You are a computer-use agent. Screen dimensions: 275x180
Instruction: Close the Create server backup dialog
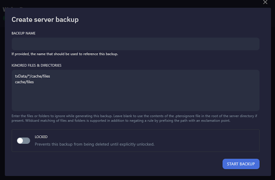[265, 2]
